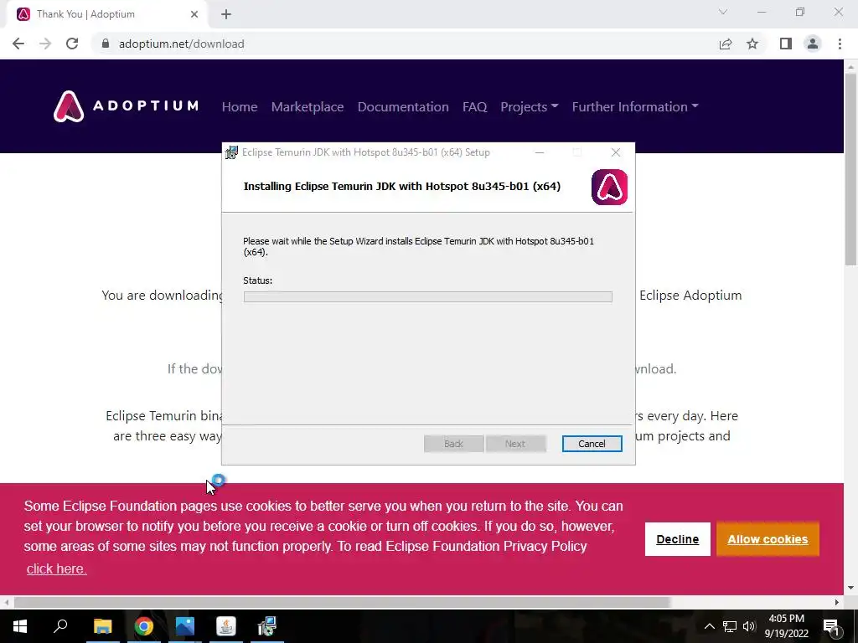This screenshot has height=643, width=858.
Task: Click the installer title bar setup icon
Action: [231, 152]
